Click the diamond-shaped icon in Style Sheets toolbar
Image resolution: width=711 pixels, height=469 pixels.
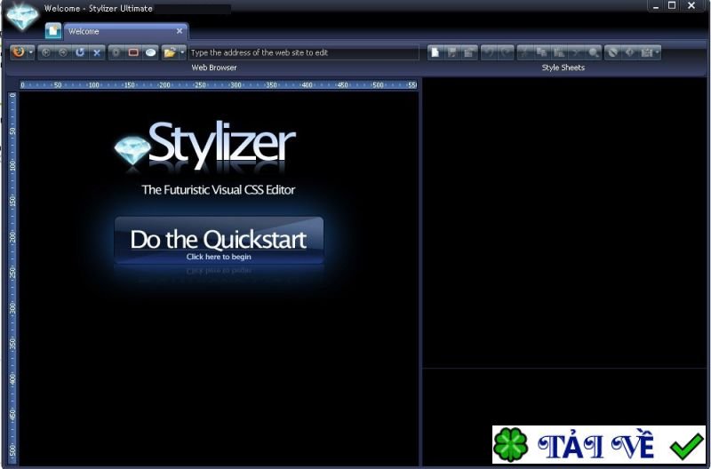click(630, 52)
